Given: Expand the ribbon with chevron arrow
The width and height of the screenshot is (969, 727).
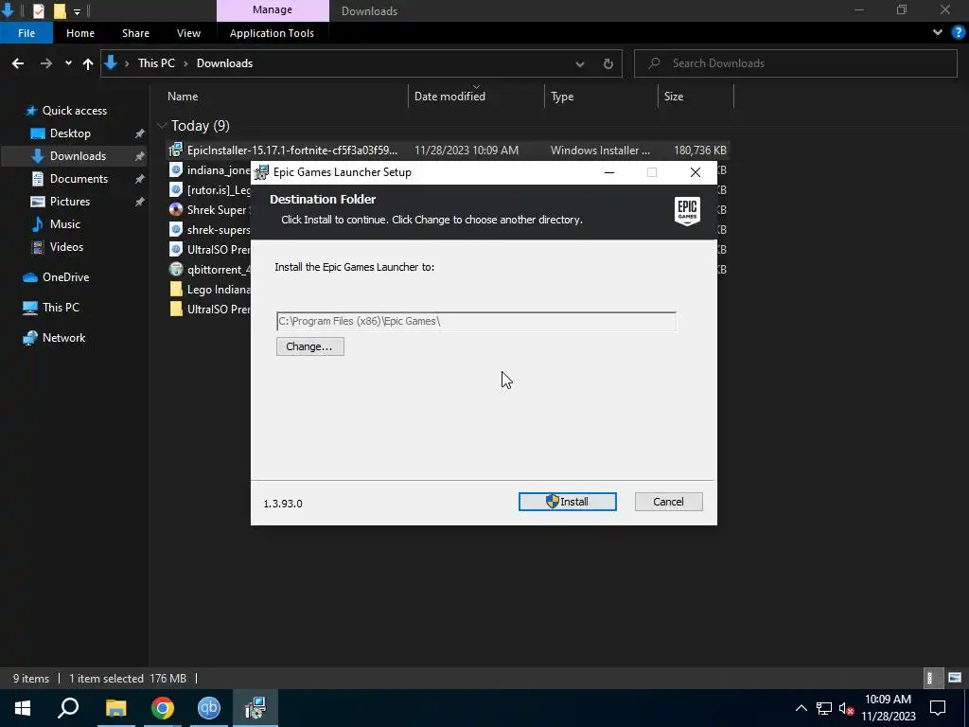Looking at the screenshot, I should click(938, 32).
